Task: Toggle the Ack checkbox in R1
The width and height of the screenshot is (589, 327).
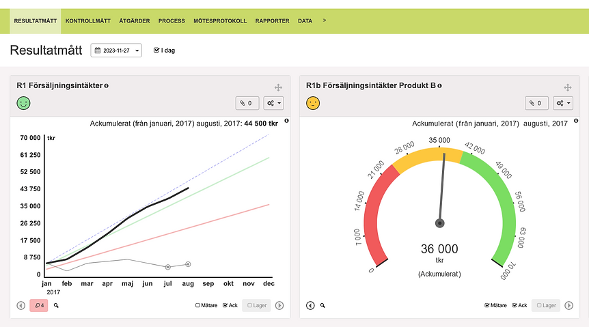Action: coord(225,305)
